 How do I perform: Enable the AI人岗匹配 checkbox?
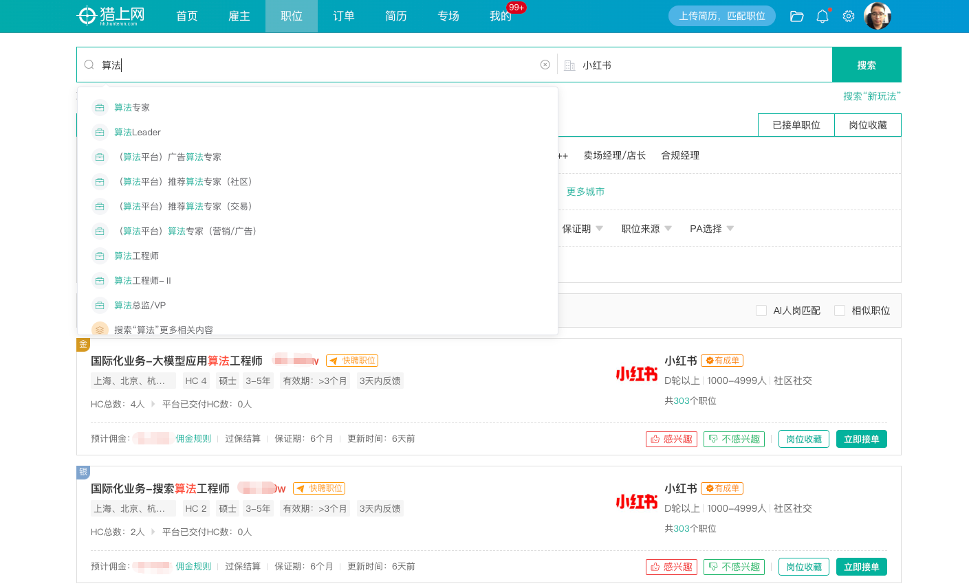click(761, 310)
